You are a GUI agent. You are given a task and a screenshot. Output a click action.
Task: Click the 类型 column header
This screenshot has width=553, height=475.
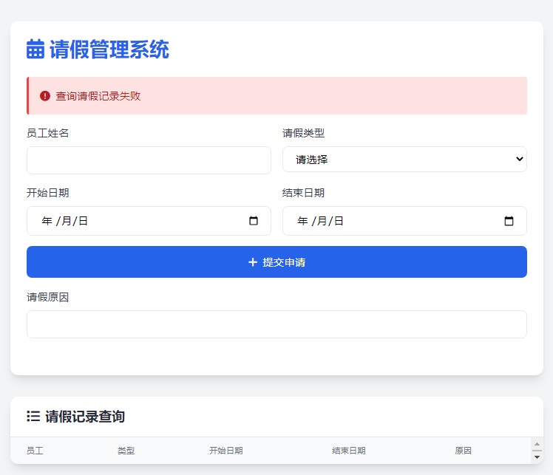pyautogui.click(x=126, y=451)
